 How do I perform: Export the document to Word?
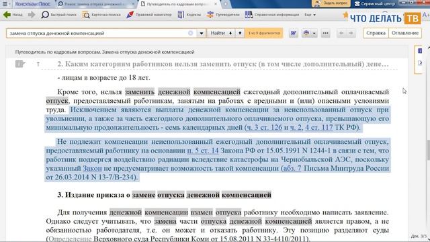click(293, 33)
